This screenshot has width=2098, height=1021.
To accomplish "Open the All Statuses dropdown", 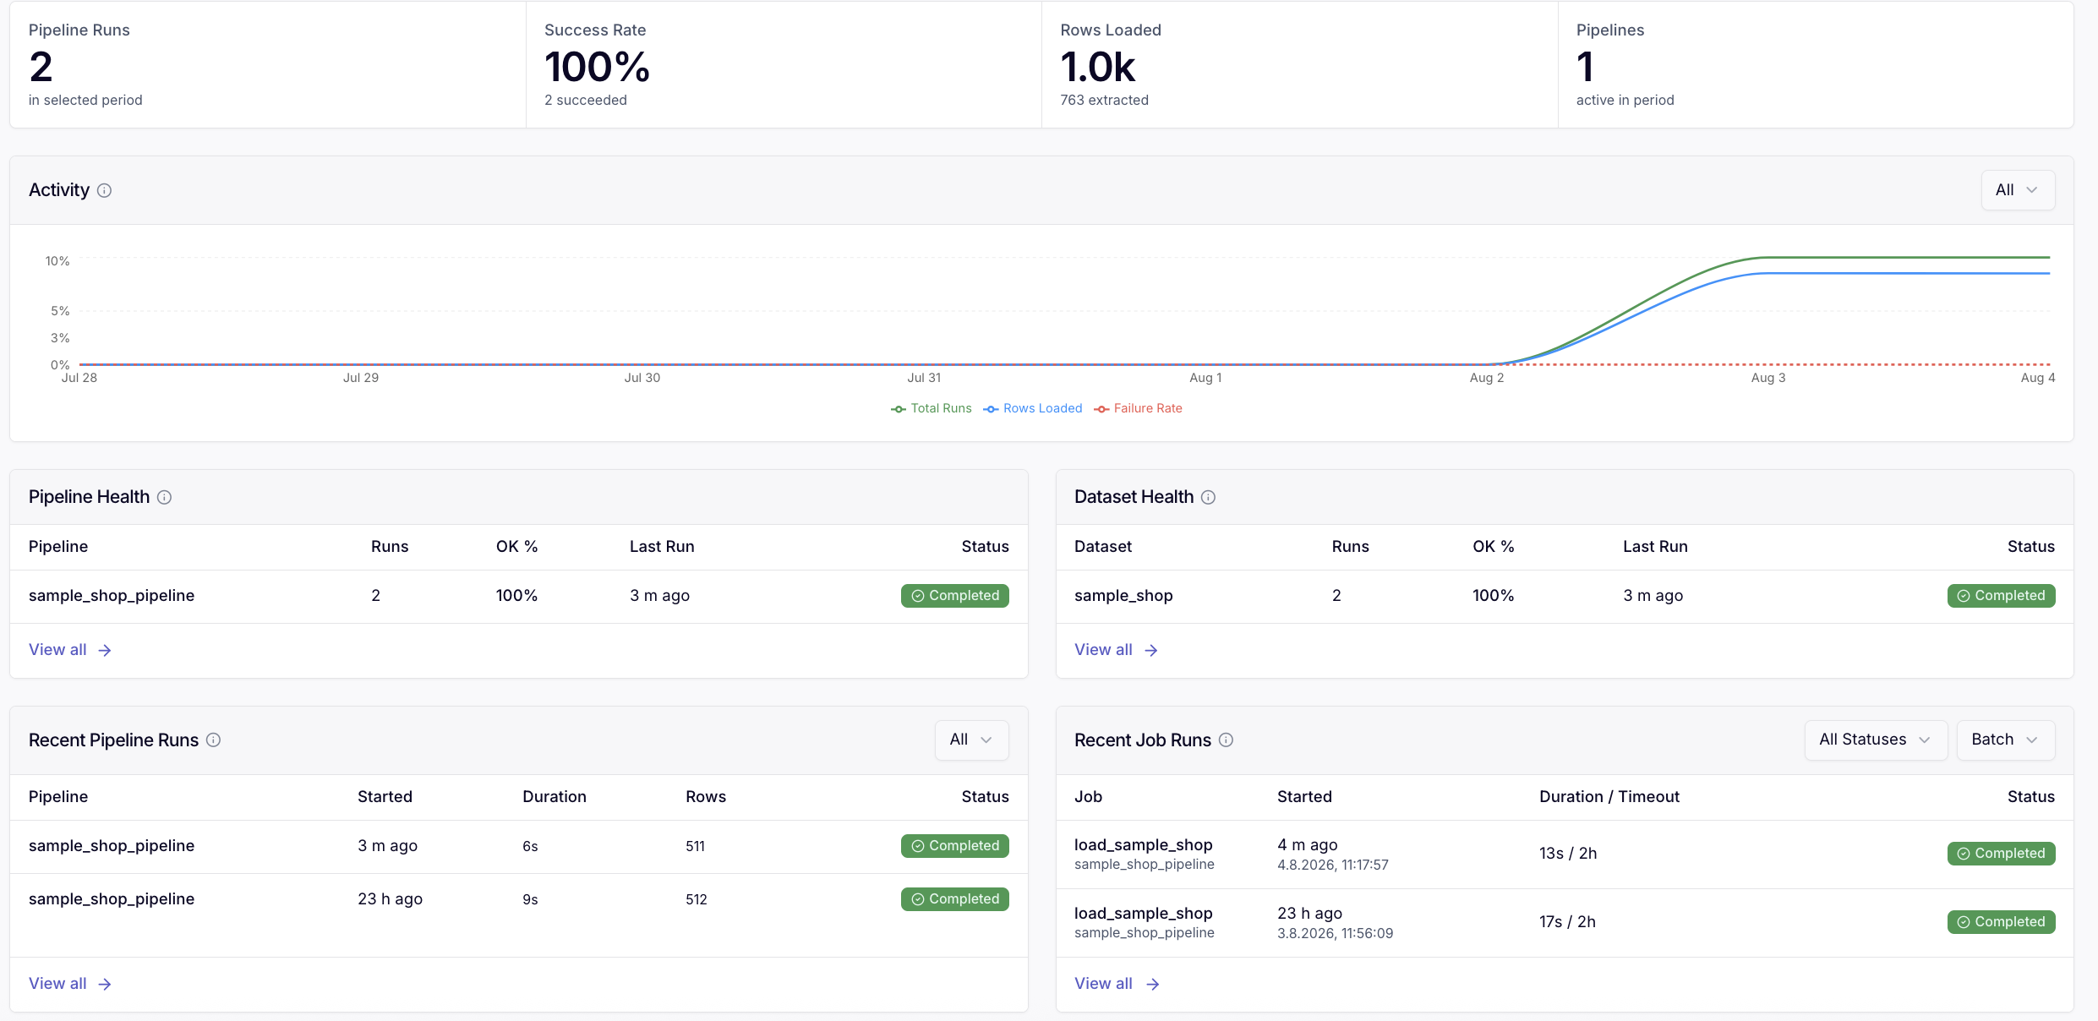I will pos(1876,740).
